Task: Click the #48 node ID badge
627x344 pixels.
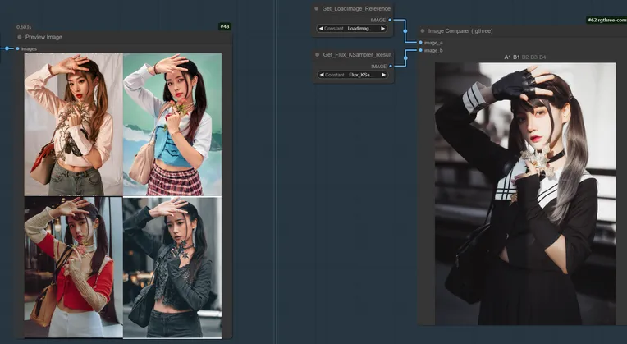Action: 225,27
